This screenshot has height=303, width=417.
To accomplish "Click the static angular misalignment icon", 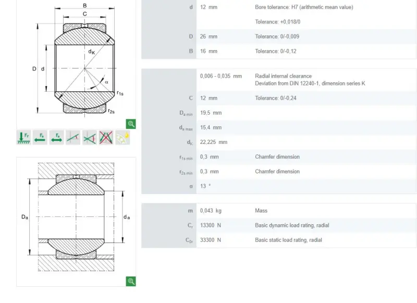I will coord(73,138).
